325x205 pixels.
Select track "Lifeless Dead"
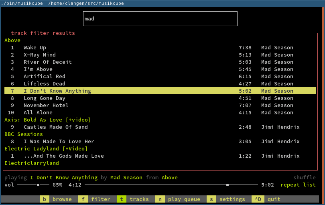(160, 84)
